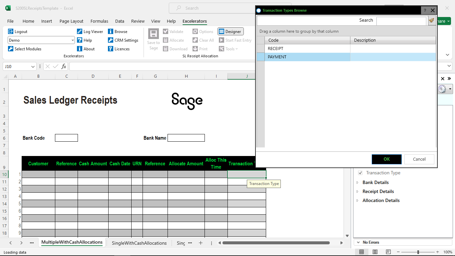Open the Review ribbon tab

click(138, 21)
